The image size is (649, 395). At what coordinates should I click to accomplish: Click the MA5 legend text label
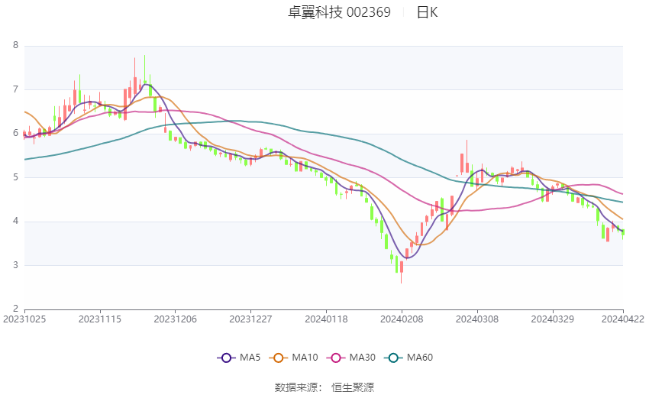250,358
